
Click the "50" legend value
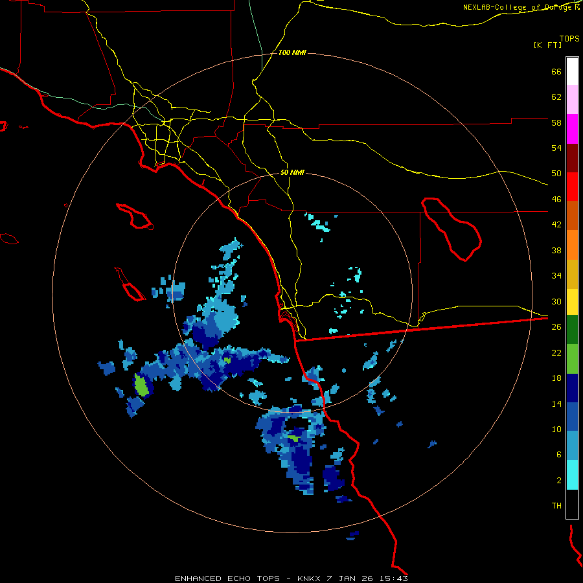pyautogui.click(x=556, y=174)
